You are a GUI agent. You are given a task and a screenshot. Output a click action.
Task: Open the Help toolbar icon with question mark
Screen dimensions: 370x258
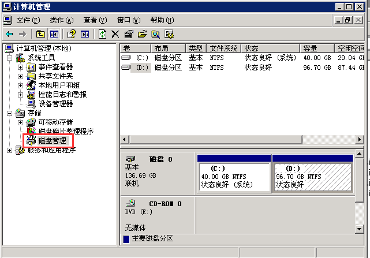pyautogui.click(x=72, y=34)
